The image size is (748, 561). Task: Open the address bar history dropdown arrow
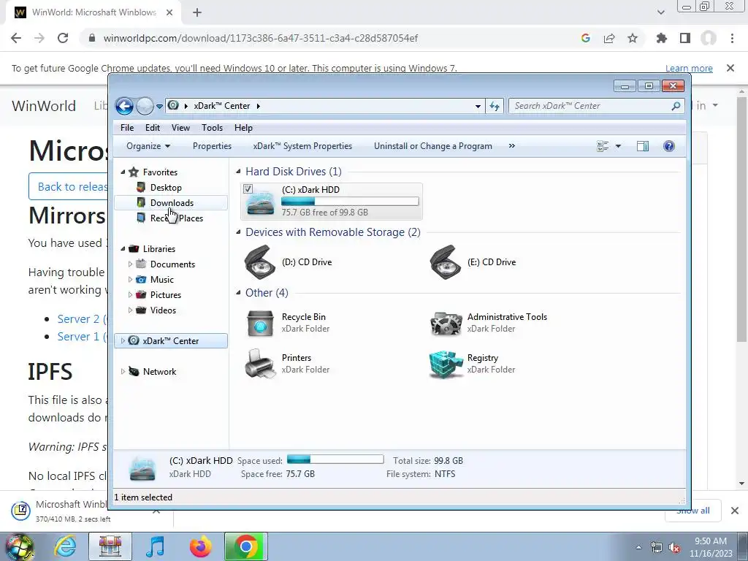478,106
